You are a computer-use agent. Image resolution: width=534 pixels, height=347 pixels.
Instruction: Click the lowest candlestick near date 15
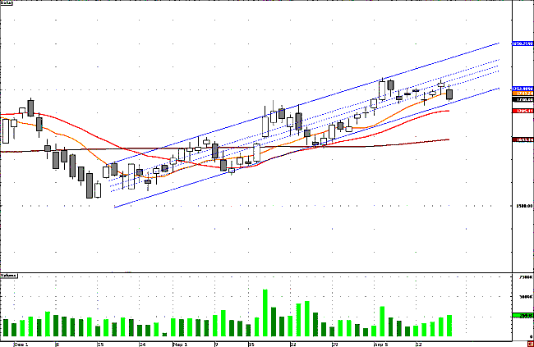(90, 187)
